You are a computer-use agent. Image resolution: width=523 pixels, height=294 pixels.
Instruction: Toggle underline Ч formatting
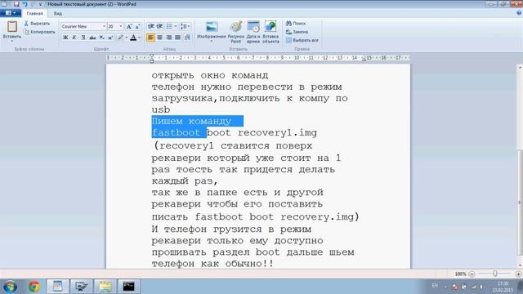pos(83,38)
